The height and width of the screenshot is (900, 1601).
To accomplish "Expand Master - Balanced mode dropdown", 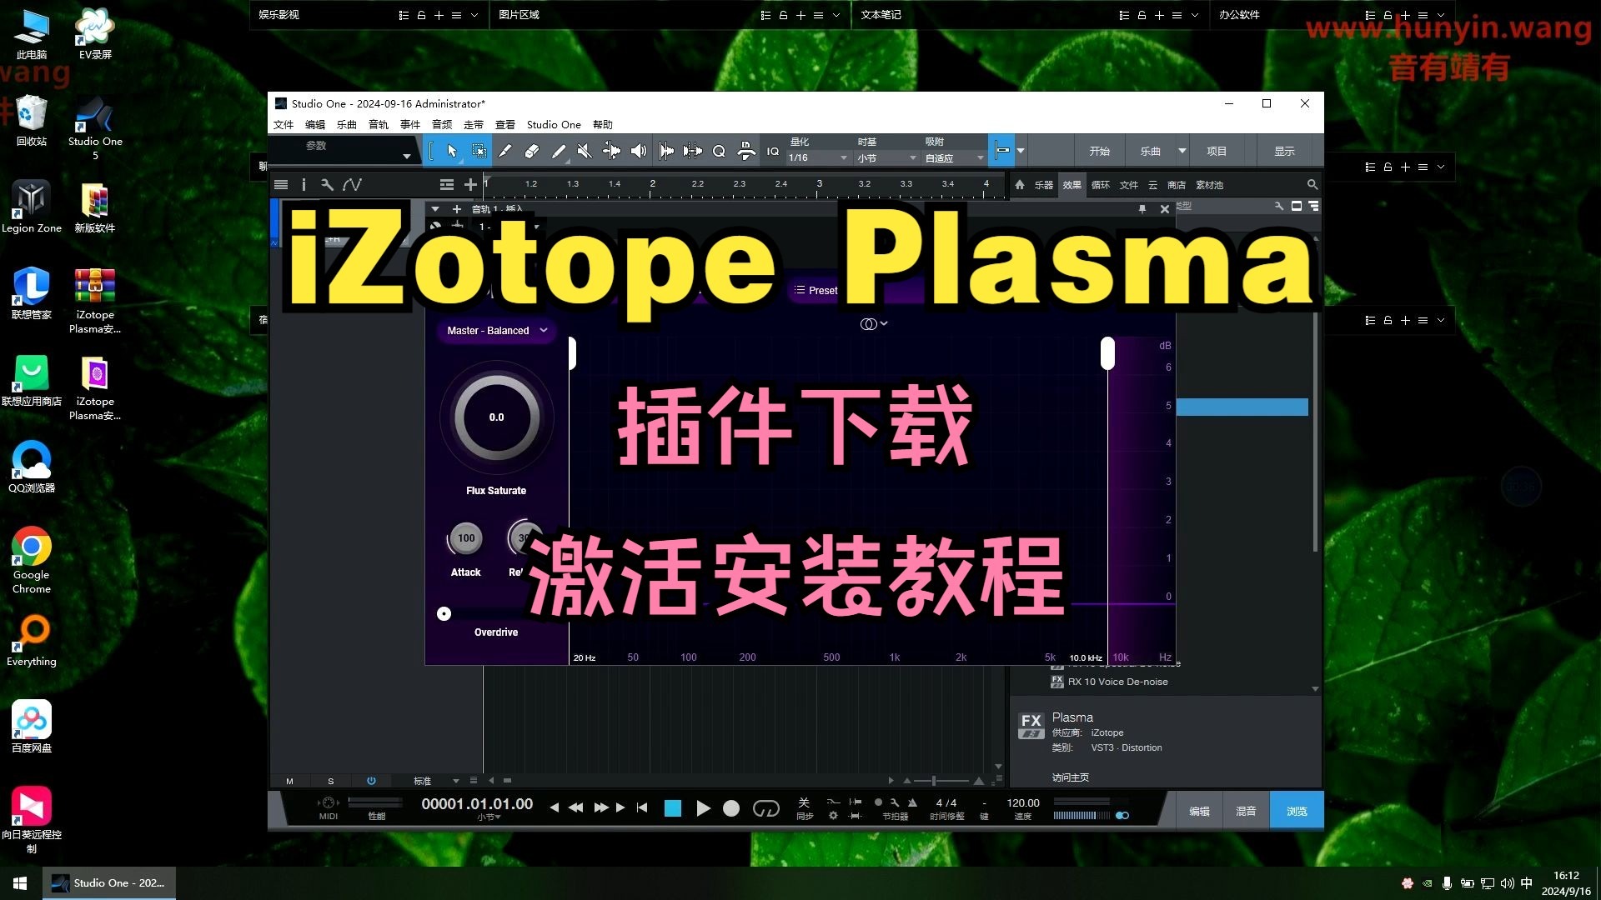I will pyautogui.click(x=497, y=331).
